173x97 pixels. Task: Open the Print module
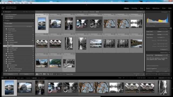pos(164,8)
